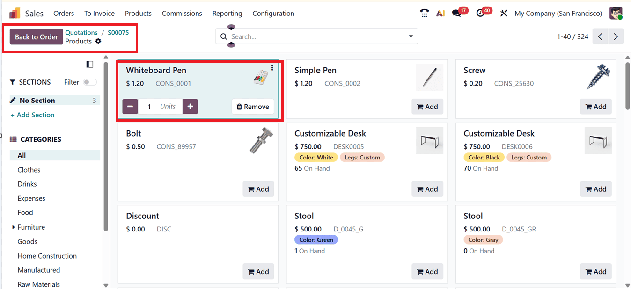
Task: Open the phone dialer icon
Action: [x=424, y=13]
